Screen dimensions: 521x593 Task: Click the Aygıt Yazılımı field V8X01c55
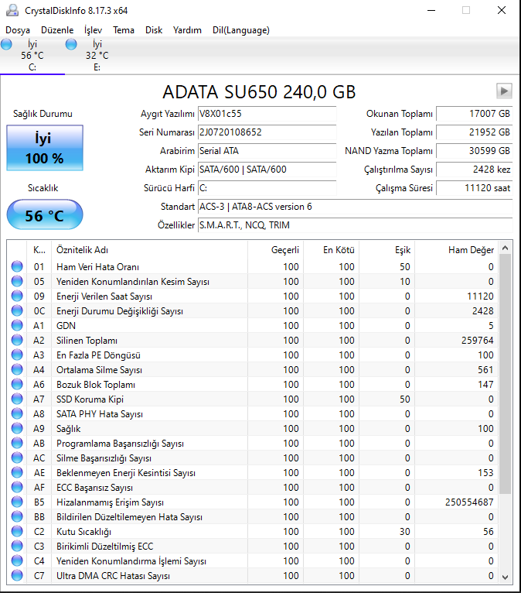point(267,114)
